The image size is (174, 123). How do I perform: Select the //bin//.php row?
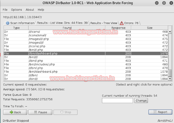(x=86, y=61)
